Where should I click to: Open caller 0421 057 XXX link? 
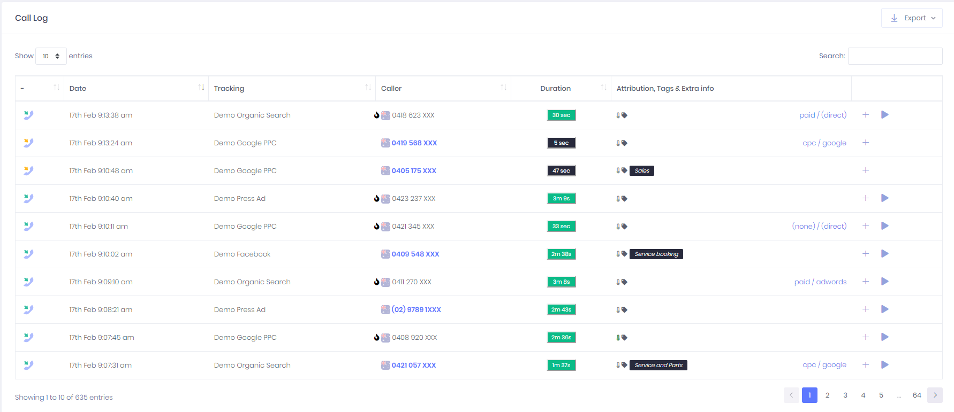[x=414, y=365]
